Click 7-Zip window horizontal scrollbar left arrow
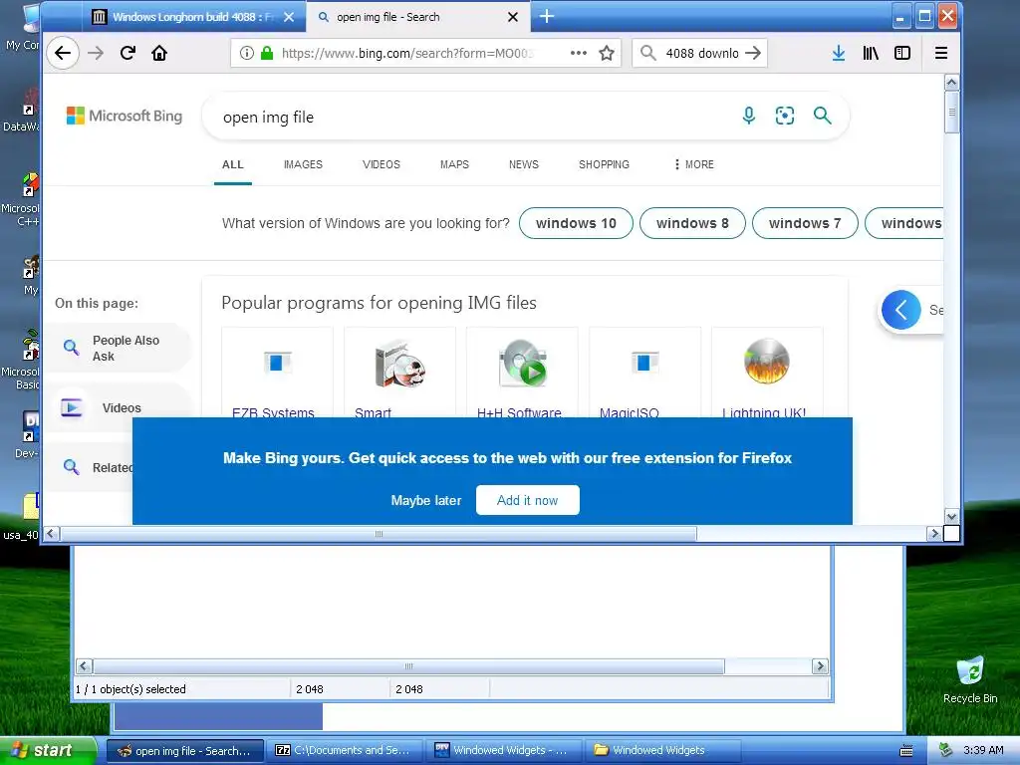 84,666
